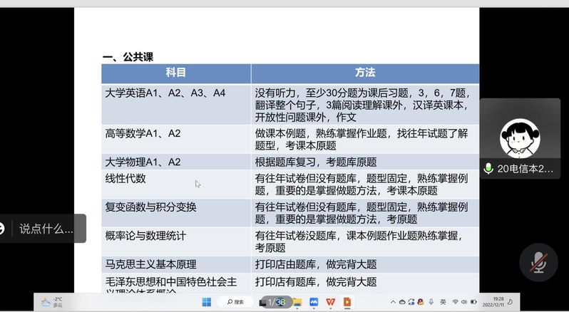Click the 方法 table column header
Screen dimensions: 569x312
(364, 73)
